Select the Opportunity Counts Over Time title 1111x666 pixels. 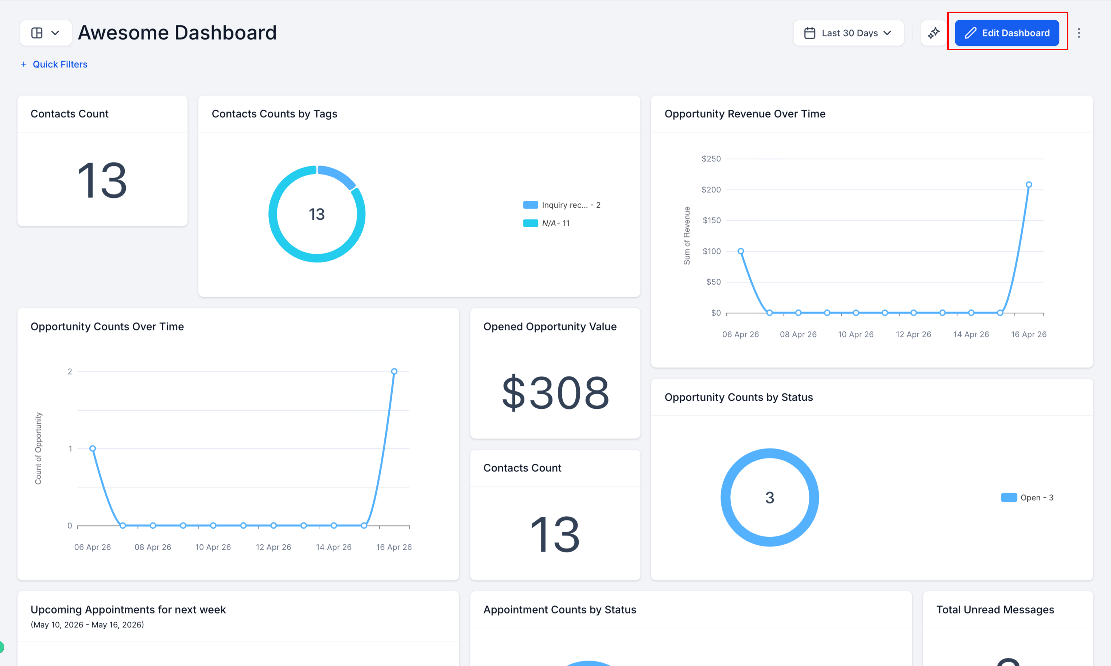coord(107,326)
